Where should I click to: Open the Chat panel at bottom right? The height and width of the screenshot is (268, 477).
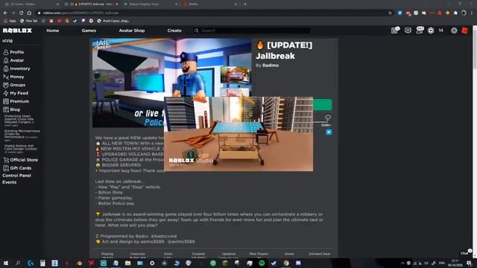coord(465,253)
